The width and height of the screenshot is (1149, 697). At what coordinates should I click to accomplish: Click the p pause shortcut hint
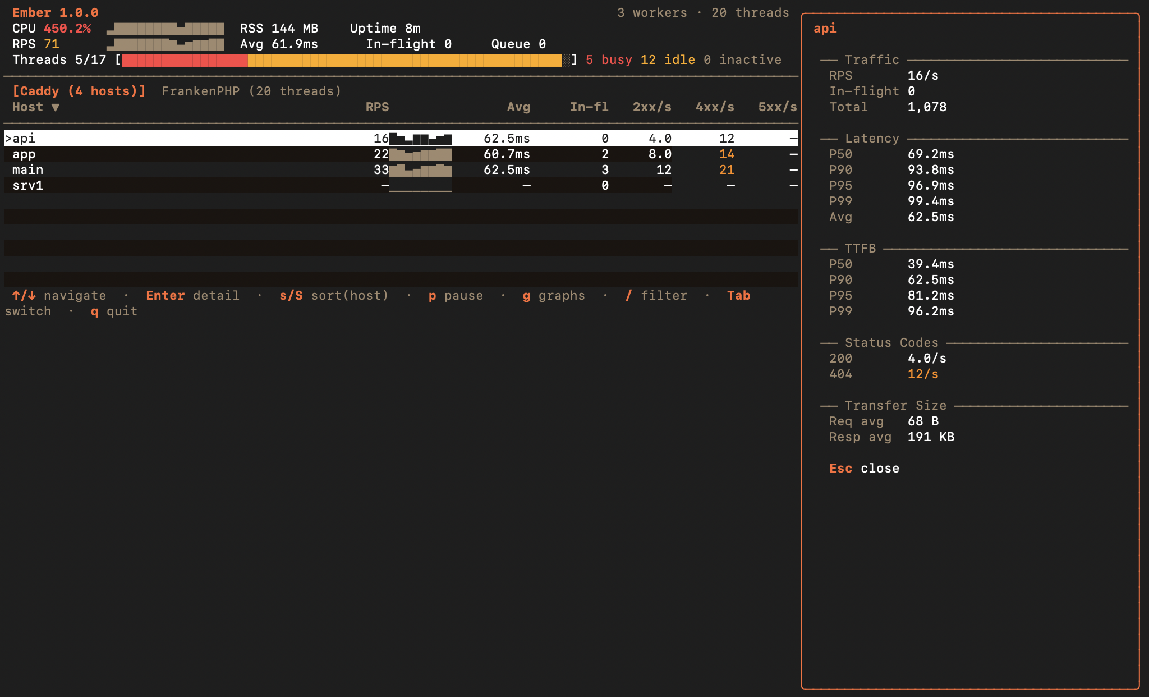click(x=456, y=295)
